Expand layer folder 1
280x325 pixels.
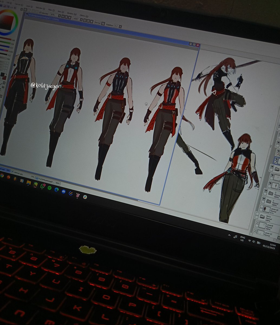(269, 201)
